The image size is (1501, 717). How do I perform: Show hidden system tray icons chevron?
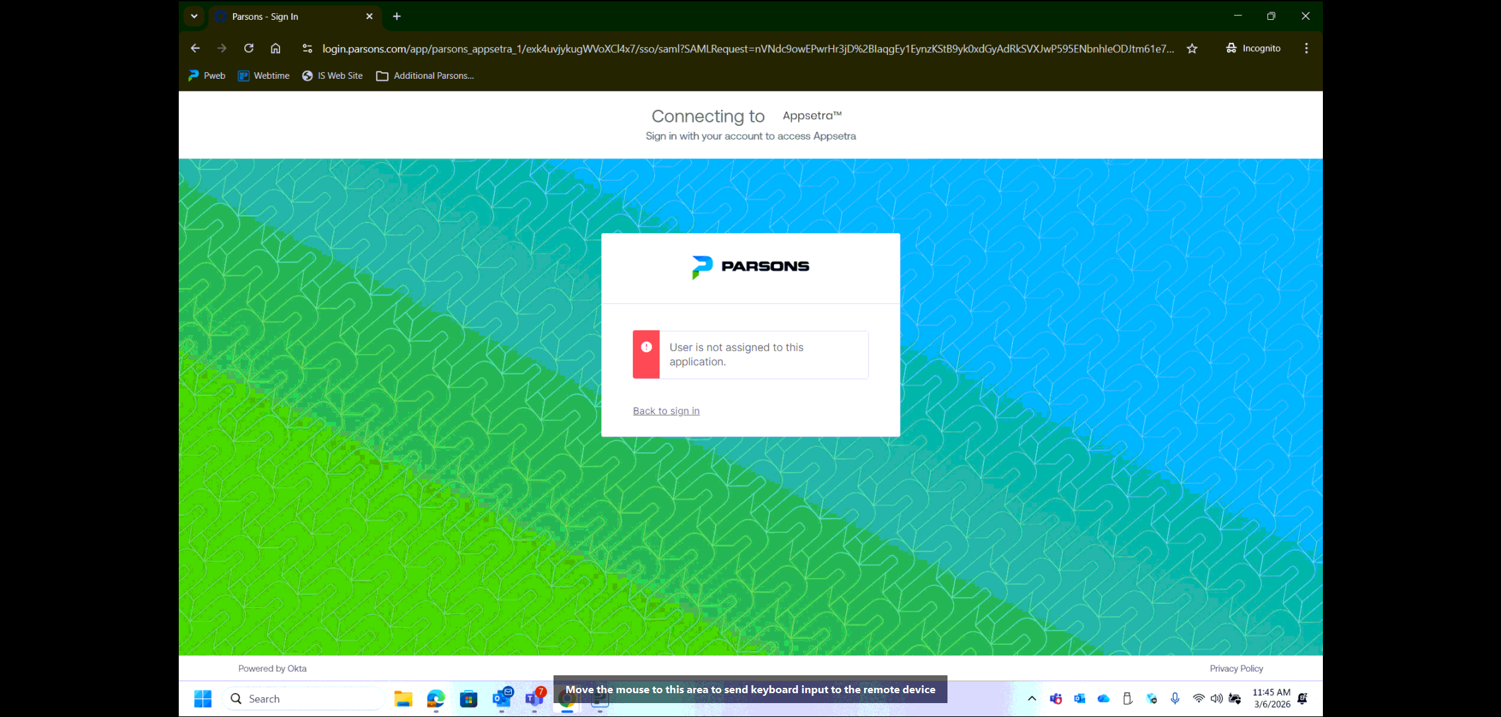(x=1032, y=698)
